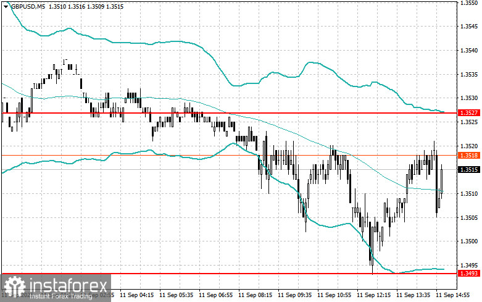Click the 1.3510 price axis label
482x302 pixels.
click(x=469, y=194)
